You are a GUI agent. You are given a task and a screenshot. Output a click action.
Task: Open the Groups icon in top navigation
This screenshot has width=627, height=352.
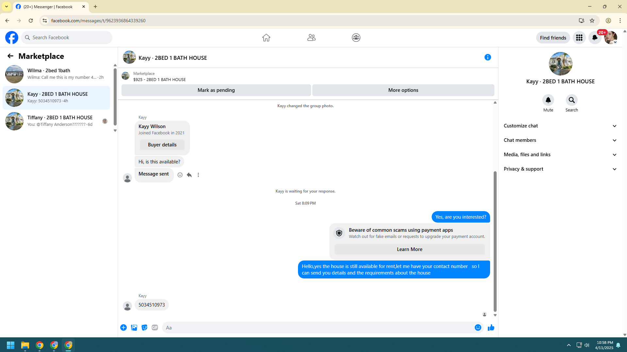pyautogui.click(x=356, y=38)
